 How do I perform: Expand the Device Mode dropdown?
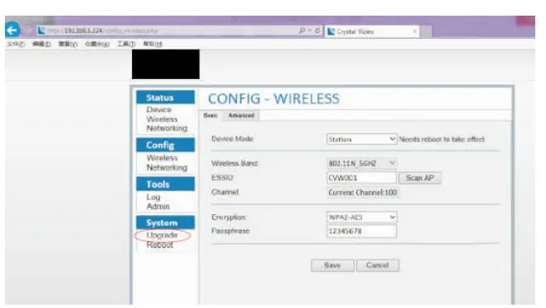(x=362, y=139)
